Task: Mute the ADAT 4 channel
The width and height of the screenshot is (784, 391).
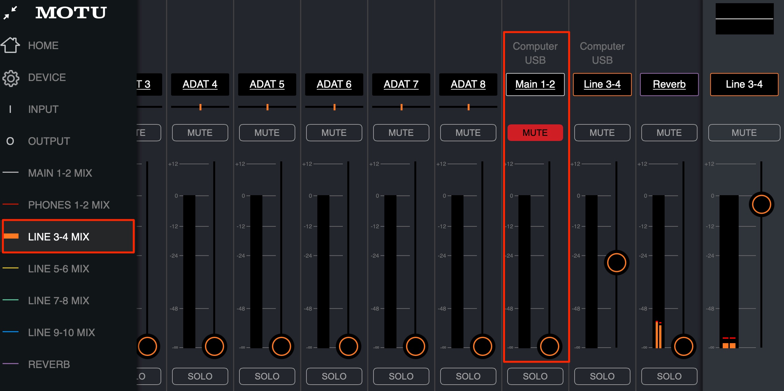Action: tap(200, 133)
